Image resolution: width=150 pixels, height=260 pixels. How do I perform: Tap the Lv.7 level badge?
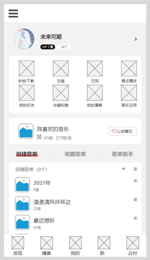coord(64,47)
